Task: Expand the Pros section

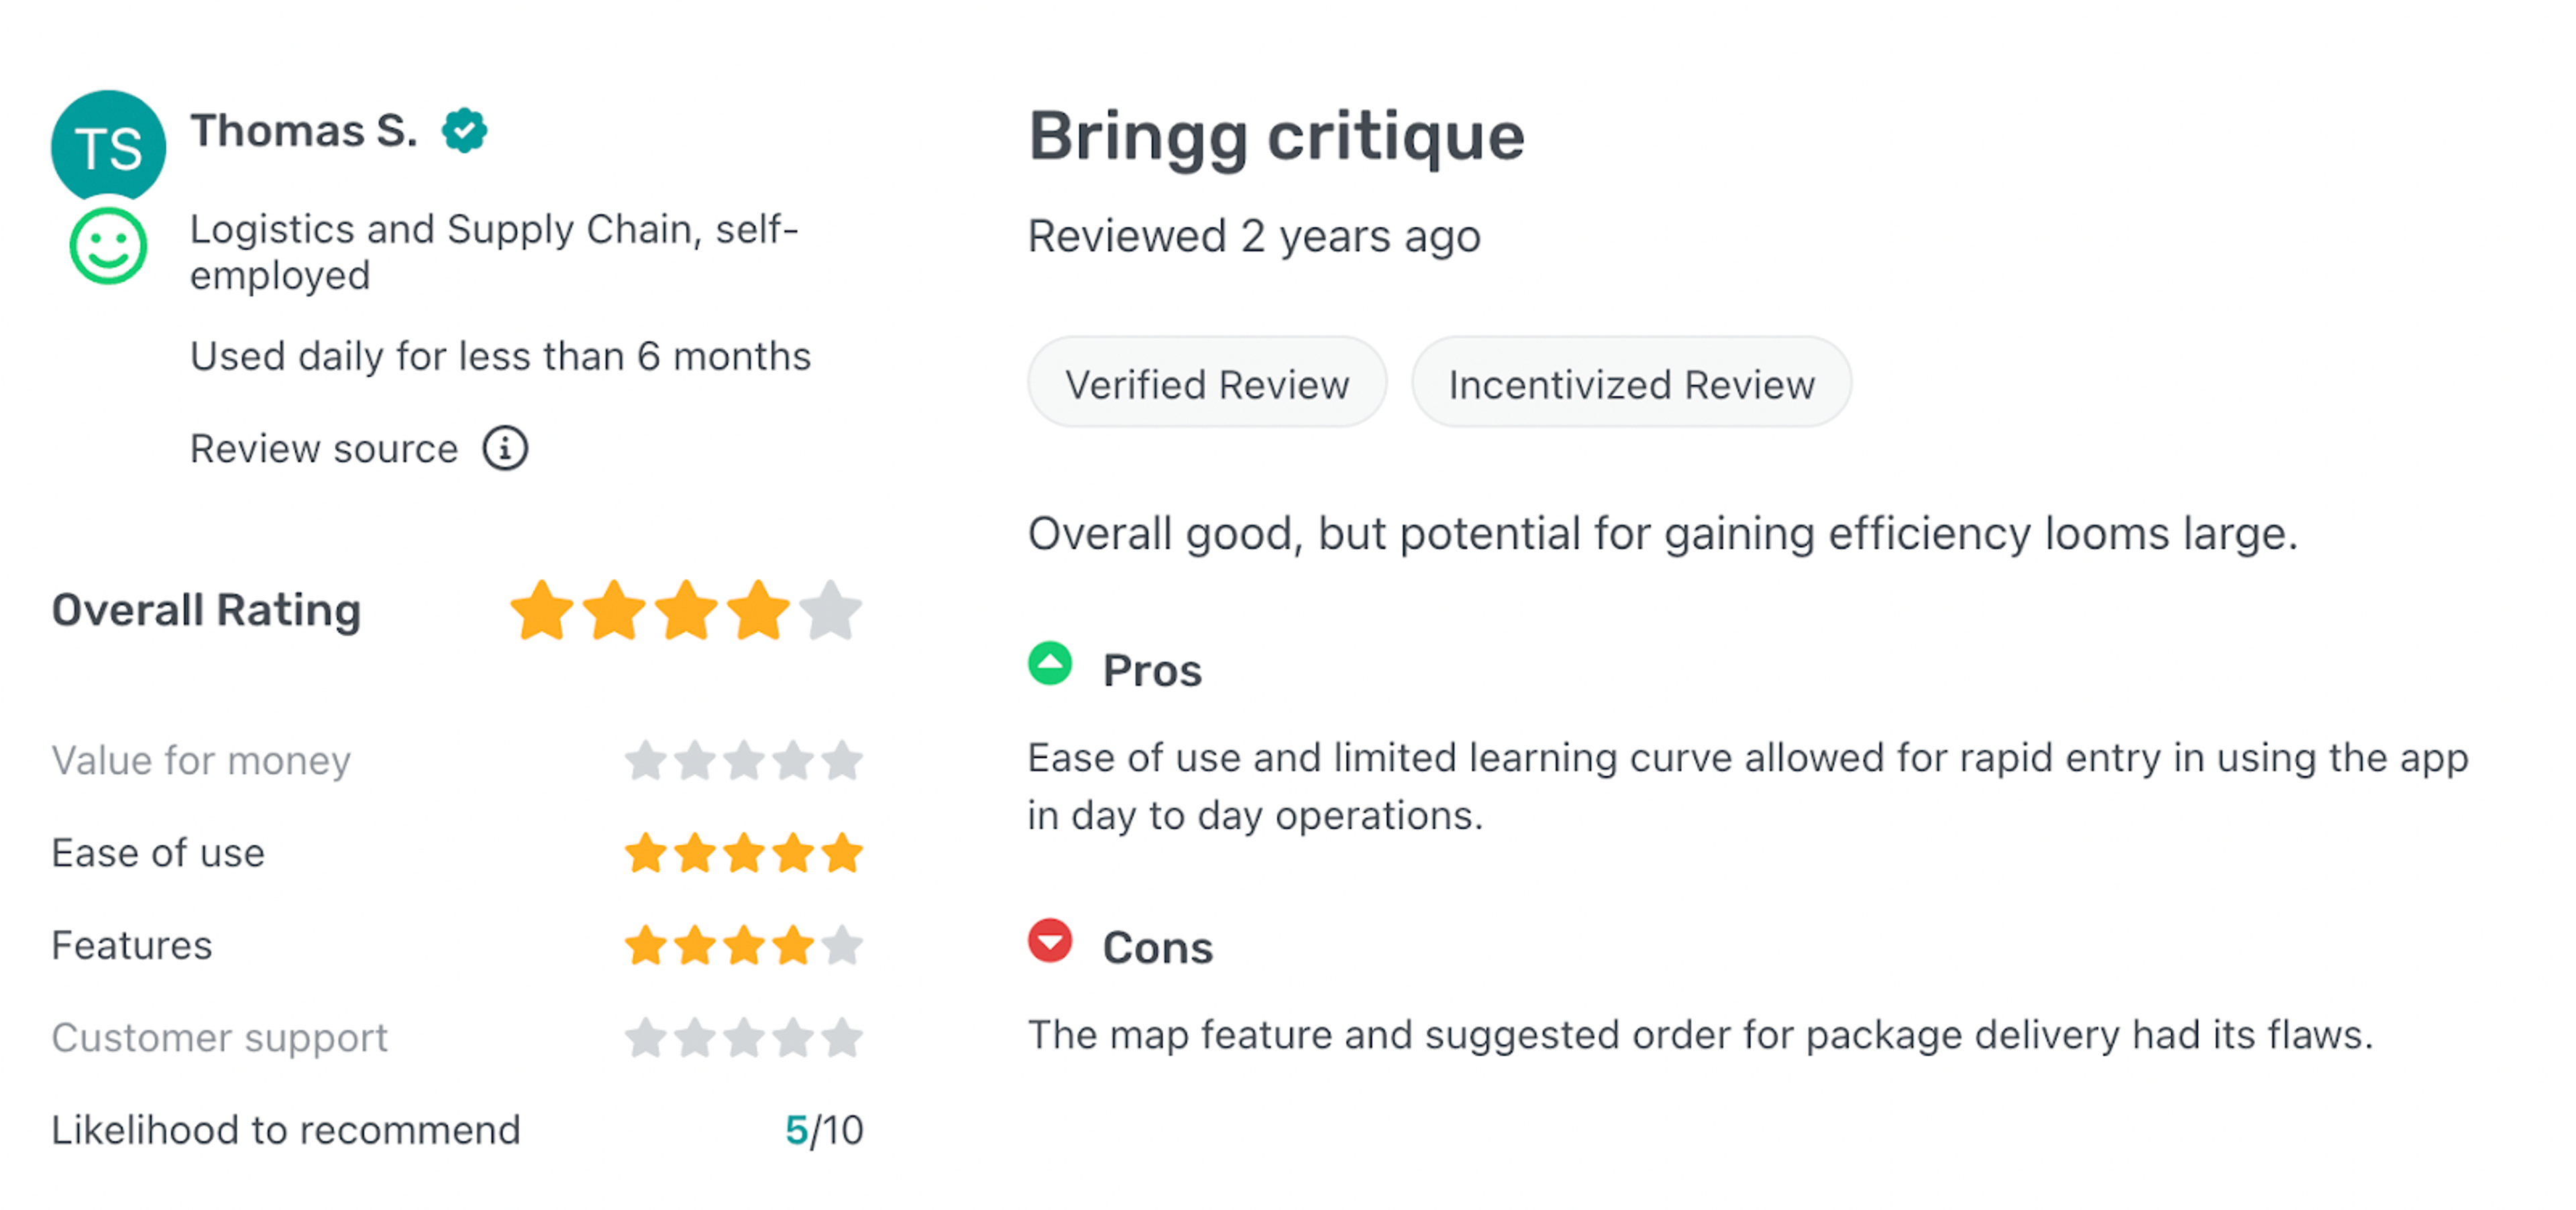Action: tap(1151, 668)
